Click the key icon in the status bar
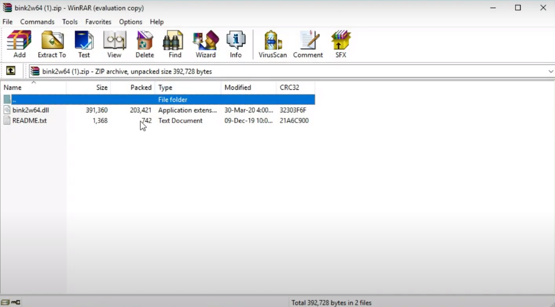The height and width of the screenshot is (307, 555). (16, 303)
